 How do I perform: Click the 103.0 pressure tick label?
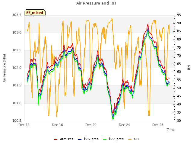[17, 33]
